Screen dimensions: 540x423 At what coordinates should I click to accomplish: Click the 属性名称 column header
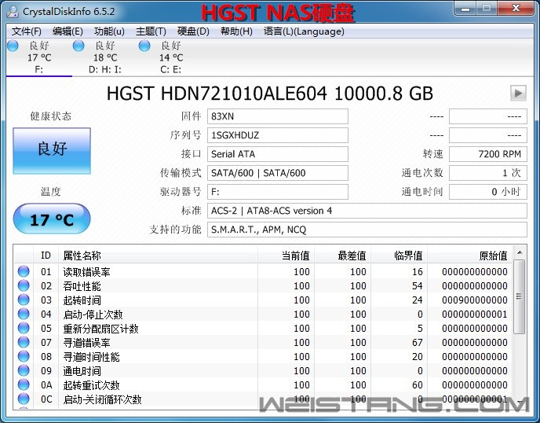click(82, 256)
